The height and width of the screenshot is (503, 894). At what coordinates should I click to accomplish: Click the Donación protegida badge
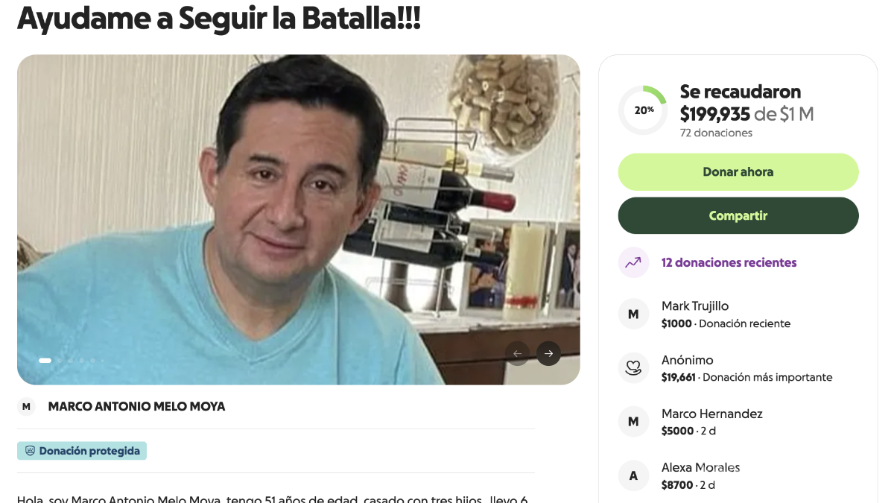tap(82, 451)
